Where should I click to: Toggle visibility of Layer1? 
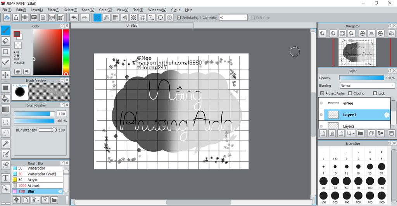(x=321, y=115)
